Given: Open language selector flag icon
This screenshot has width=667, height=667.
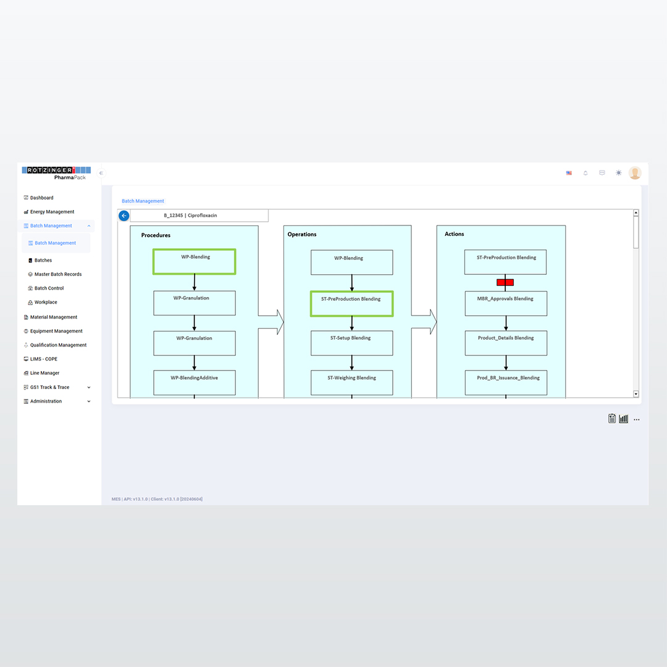Looking at the screenshot, I should coord(569,173).
